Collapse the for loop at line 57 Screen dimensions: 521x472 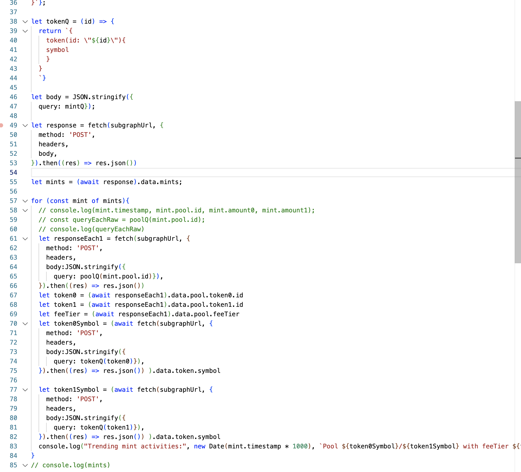25,201
